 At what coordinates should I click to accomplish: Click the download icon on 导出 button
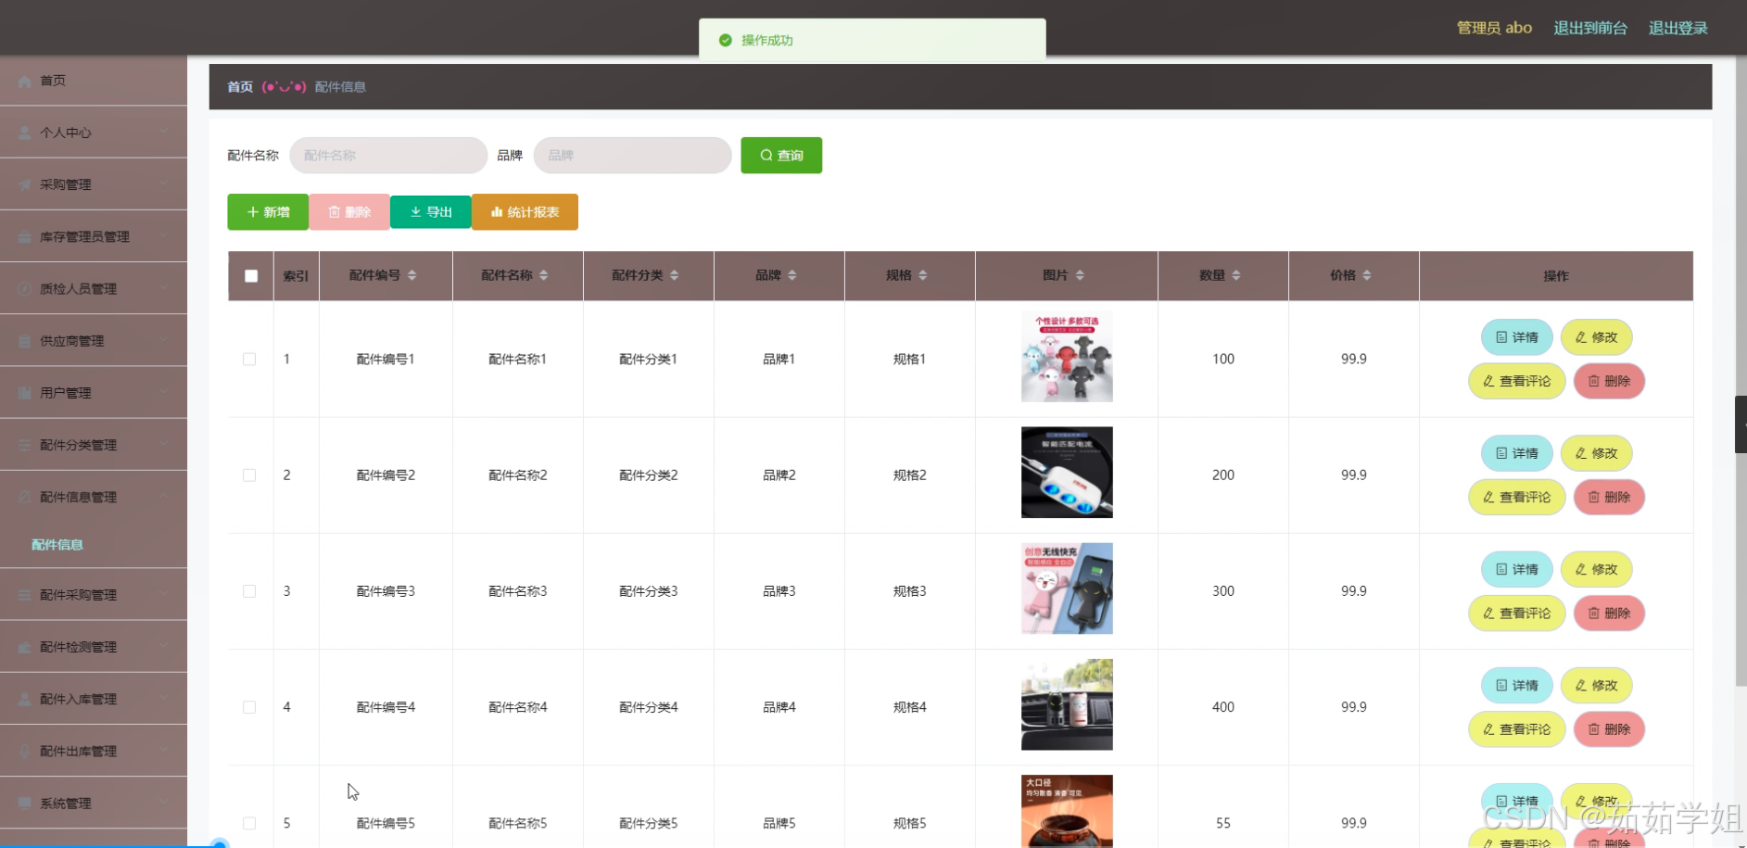(x=415, y=211)
